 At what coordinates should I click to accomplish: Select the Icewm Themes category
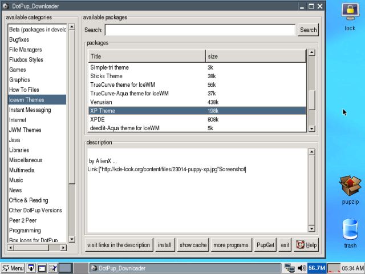37,100
